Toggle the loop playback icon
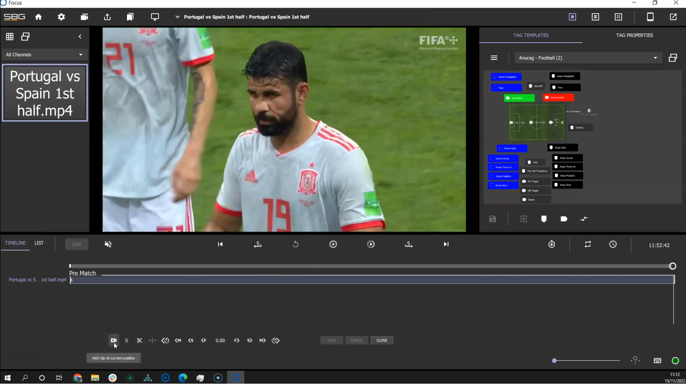 (588, 244)
